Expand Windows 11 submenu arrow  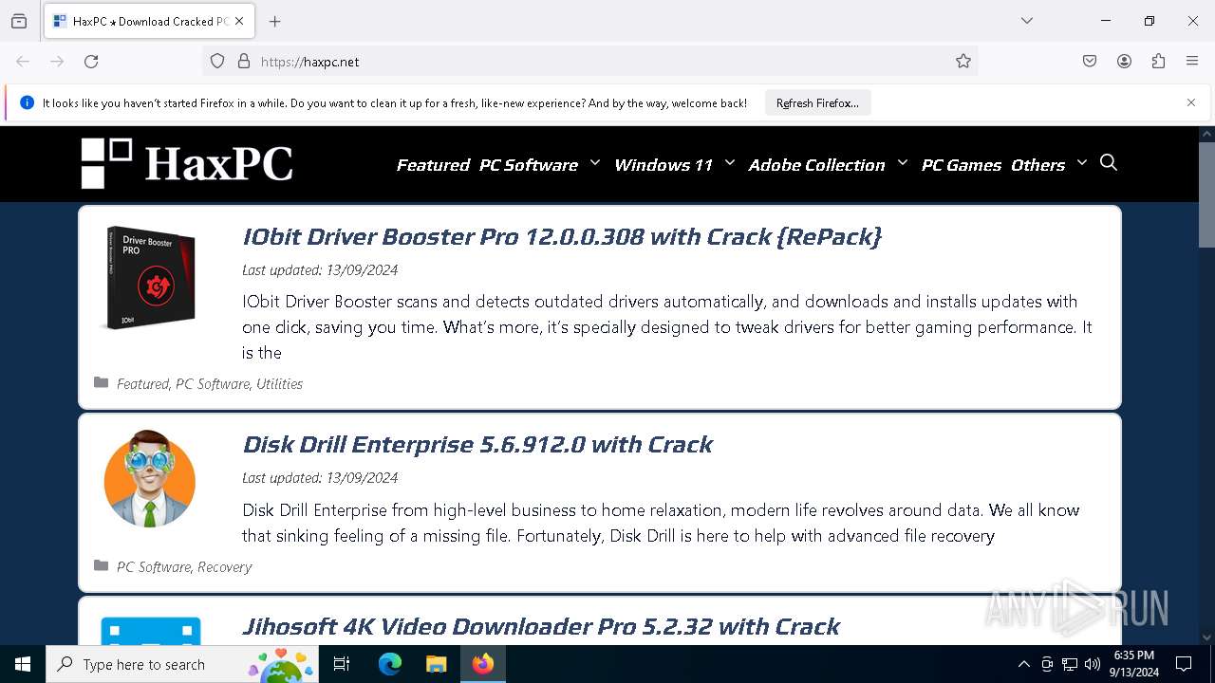pos(730,163)
